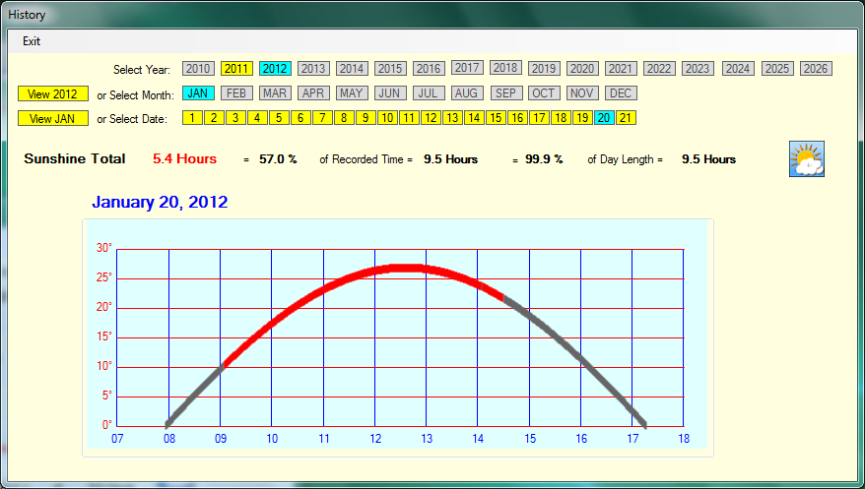Pick date 18
The width and height of the screenshot is (865, 489).
point(561,118)
